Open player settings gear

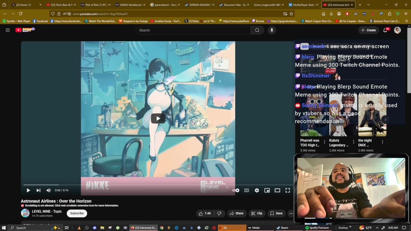tap(257, 190)
